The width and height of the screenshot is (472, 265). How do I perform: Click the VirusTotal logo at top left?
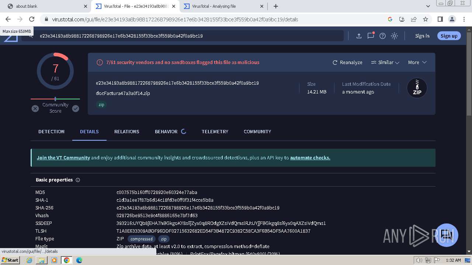point(11,38)
